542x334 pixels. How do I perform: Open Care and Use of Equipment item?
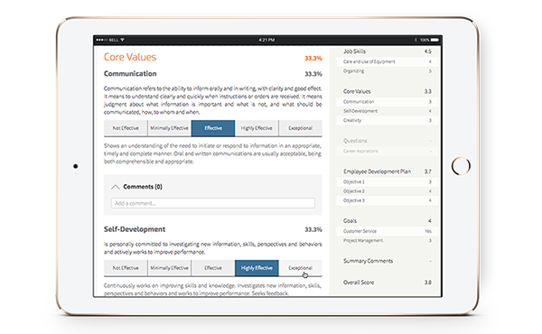click(x=388, y=61)
